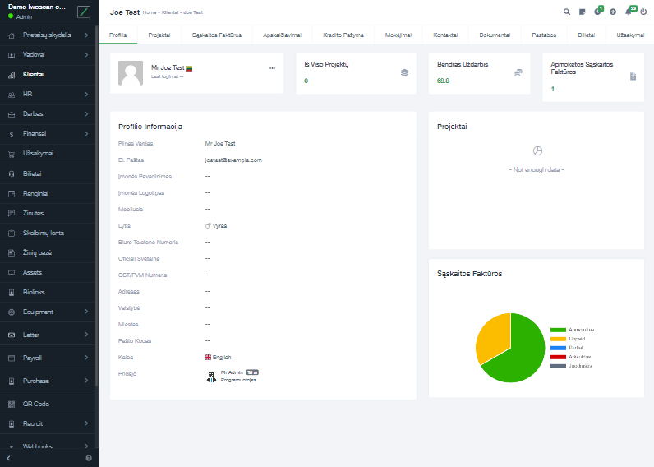The image size is (654, 467).
Task: Click Joe Test's profile avatar
Action: click(x=131, y=73)
